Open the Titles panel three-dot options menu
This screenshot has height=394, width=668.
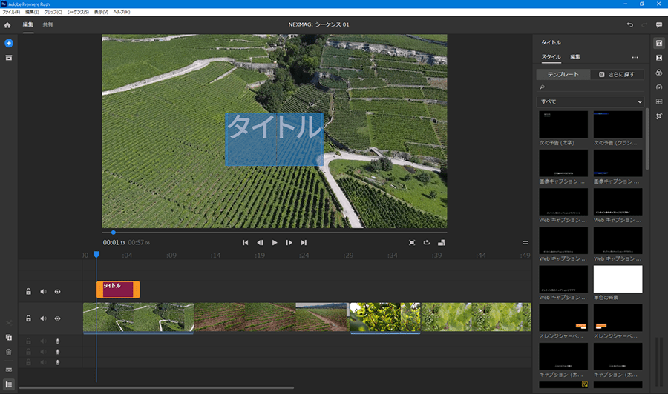pyautogui.click(x=635, y=57)
